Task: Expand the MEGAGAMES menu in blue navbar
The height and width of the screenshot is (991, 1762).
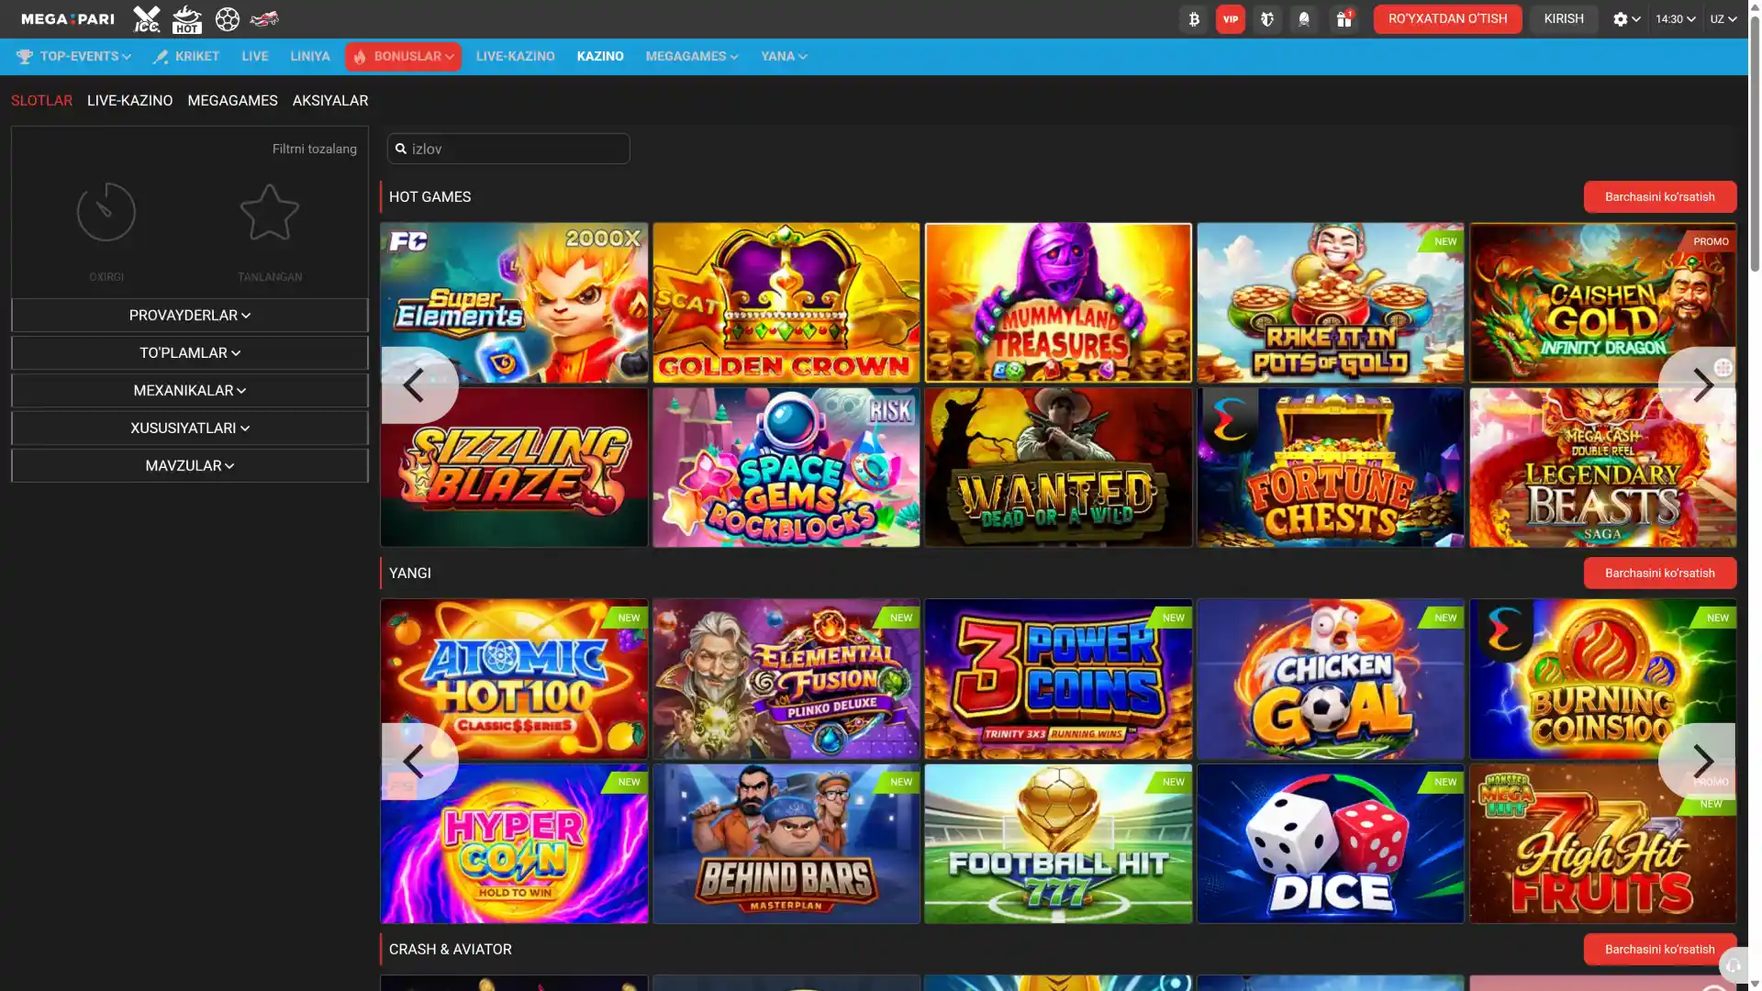Action: click(x=692, y=57)
